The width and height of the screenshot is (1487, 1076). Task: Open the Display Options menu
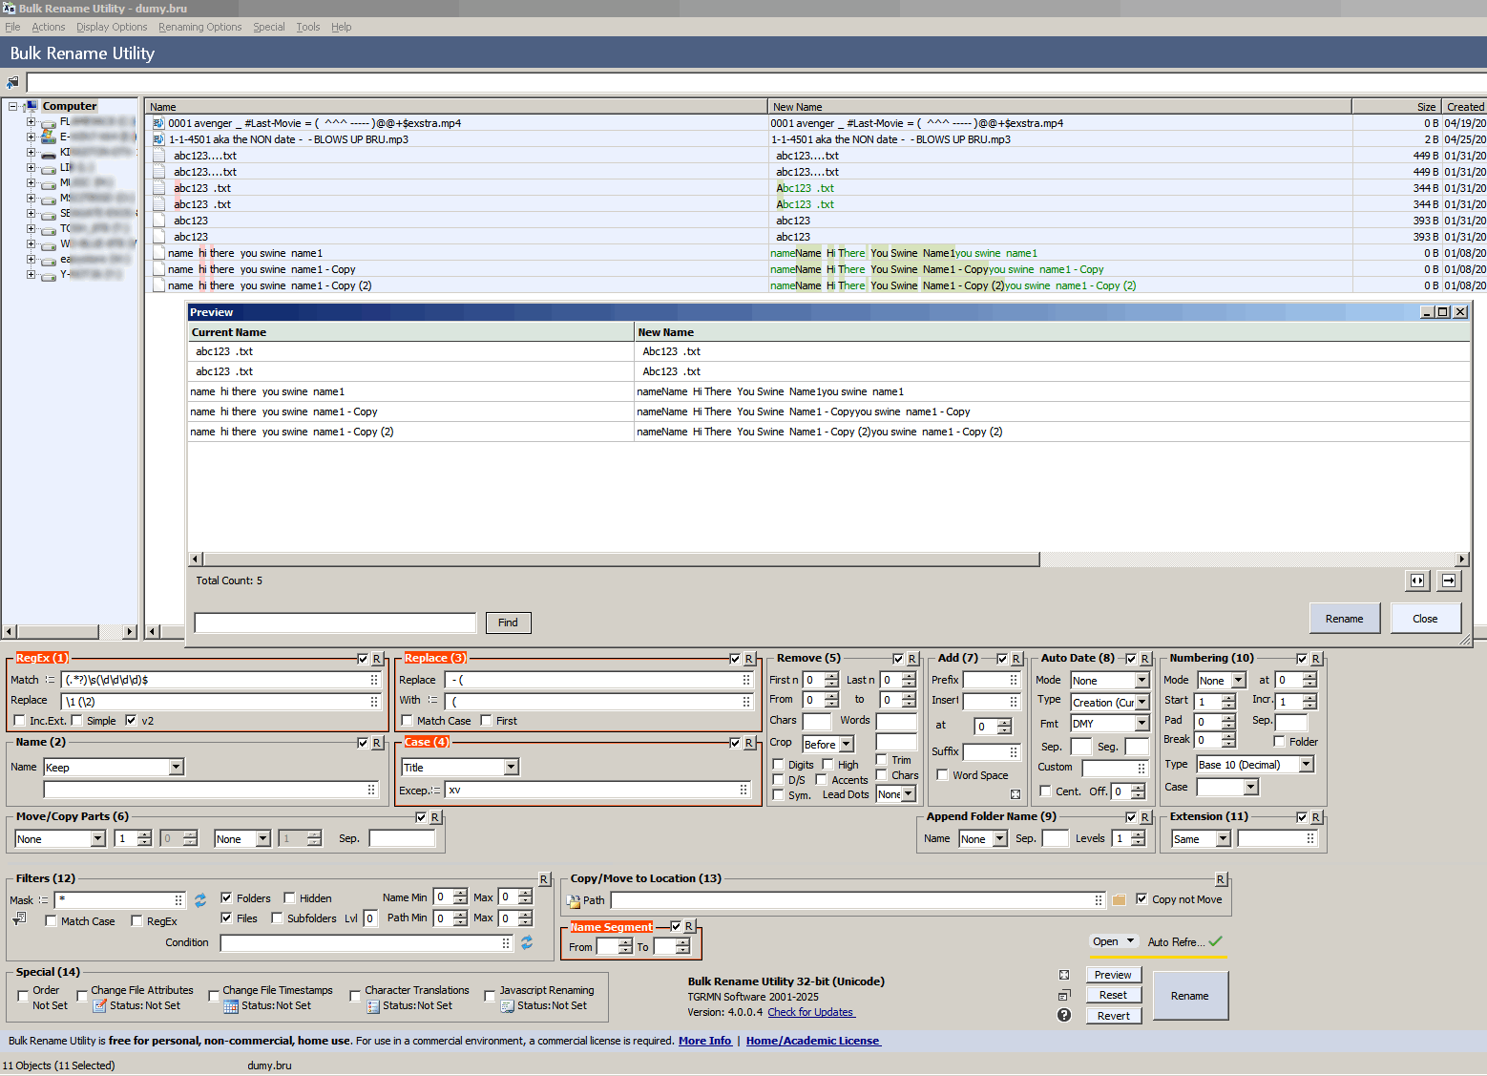112,27
